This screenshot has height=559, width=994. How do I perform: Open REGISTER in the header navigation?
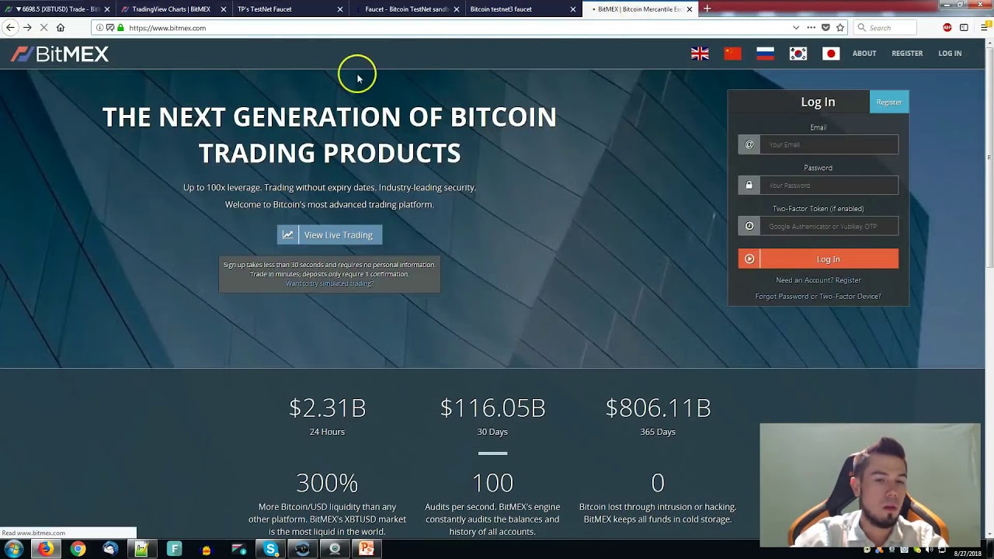907,54
